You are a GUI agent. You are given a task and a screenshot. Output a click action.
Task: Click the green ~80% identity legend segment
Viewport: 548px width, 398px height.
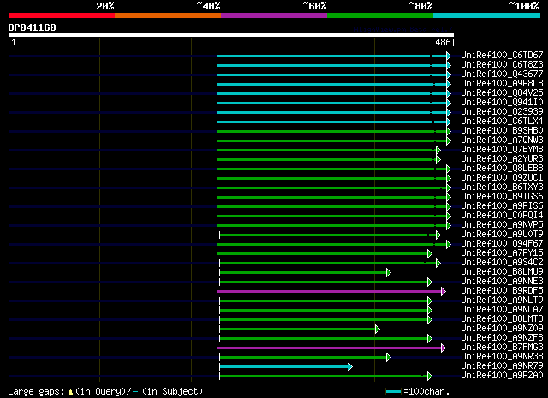tap(380, 15)
